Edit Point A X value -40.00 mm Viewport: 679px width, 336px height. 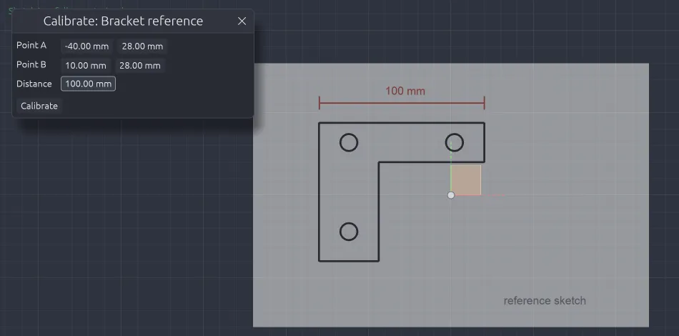point(86,46)
